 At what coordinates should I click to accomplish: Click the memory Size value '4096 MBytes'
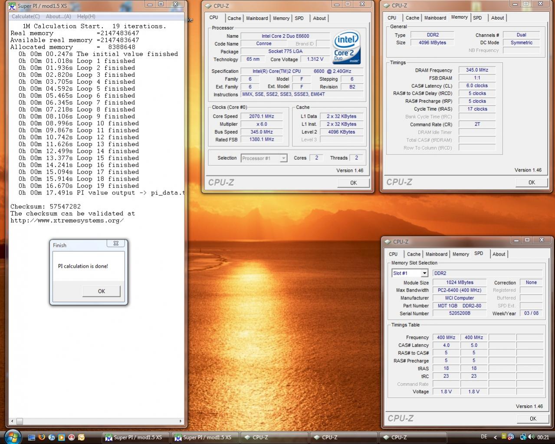tap(432, 43)
